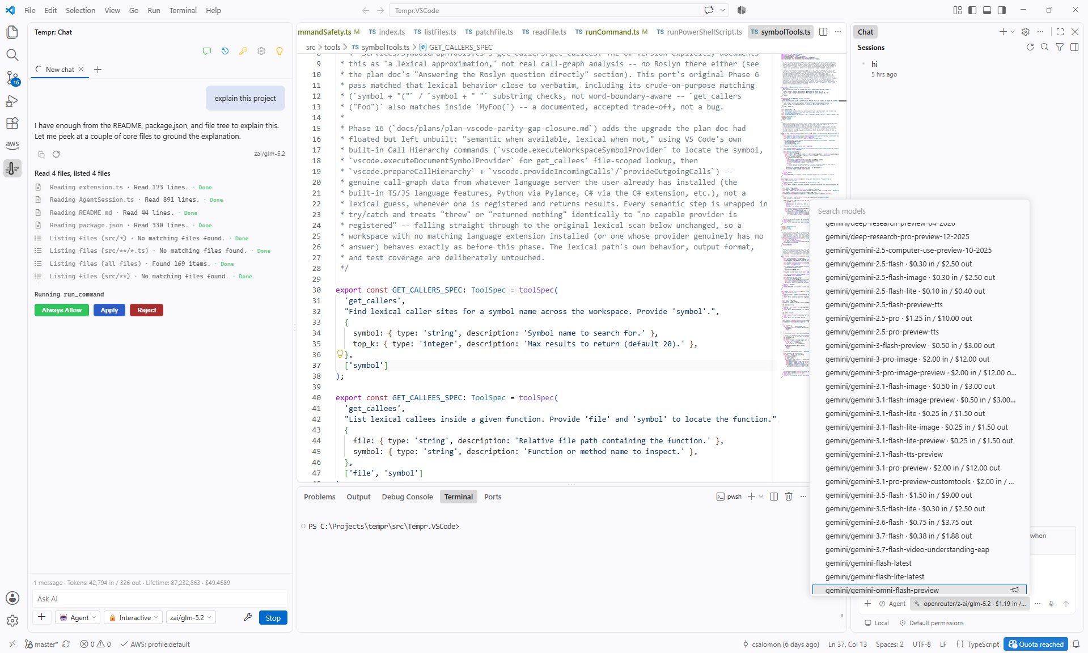Click the lightbulb icon in Tempr chat header

tap(280, 51)
